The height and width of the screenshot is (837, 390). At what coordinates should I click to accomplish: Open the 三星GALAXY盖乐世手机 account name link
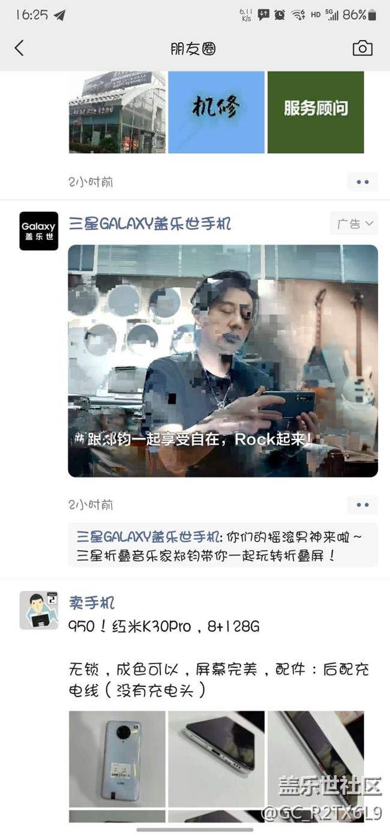pyautogui.click(x=149, y=224)
